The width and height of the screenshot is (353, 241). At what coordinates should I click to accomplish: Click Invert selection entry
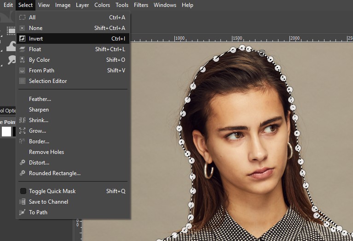(x=73, y=39)
